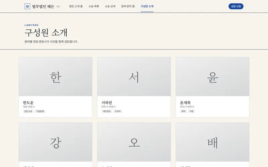The image size is (268, 167).
Task: Open the 서 portrait placeholder card image
Action: pyautogui.click(x=134, y=76)
